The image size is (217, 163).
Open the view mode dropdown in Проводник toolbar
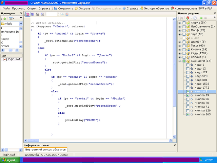[14, 18]
